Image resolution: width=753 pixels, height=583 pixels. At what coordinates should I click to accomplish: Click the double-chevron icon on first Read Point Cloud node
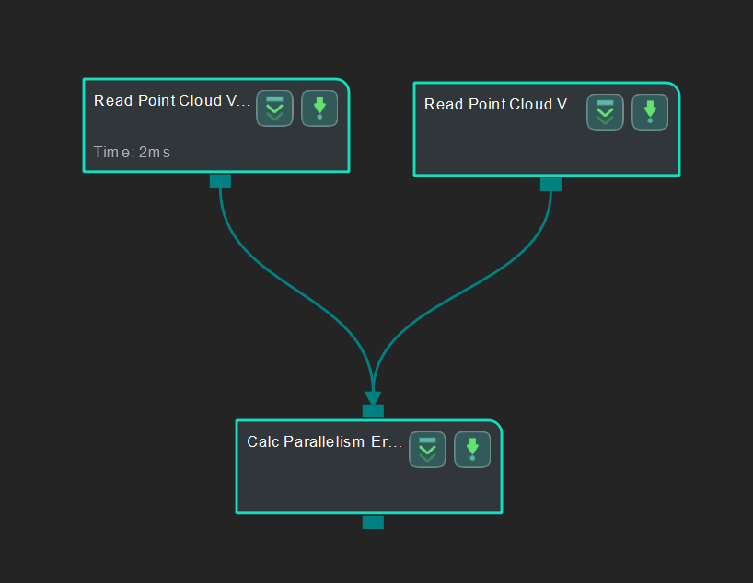tap(274, 108)
